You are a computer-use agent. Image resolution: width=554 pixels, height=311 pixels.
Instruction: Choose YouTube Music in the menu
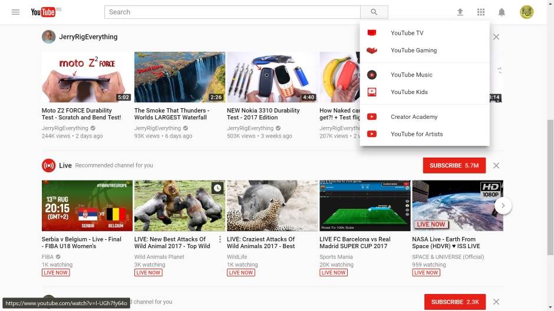411,75
